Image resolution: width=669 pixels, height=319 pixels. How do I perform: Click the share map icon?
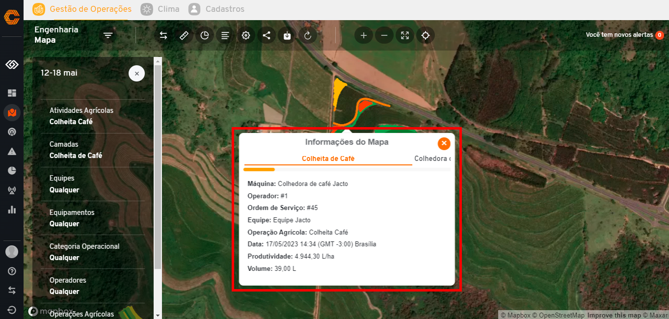pos(267,35)
